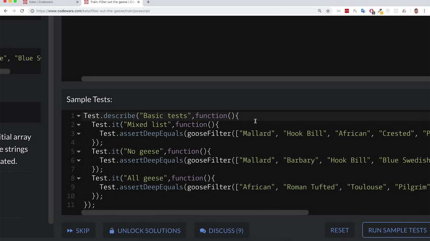Image resolution: width=430 pixels, height=241 pixels.
Task: Open the Google Drive extension icon
Action: pos(404,11)
